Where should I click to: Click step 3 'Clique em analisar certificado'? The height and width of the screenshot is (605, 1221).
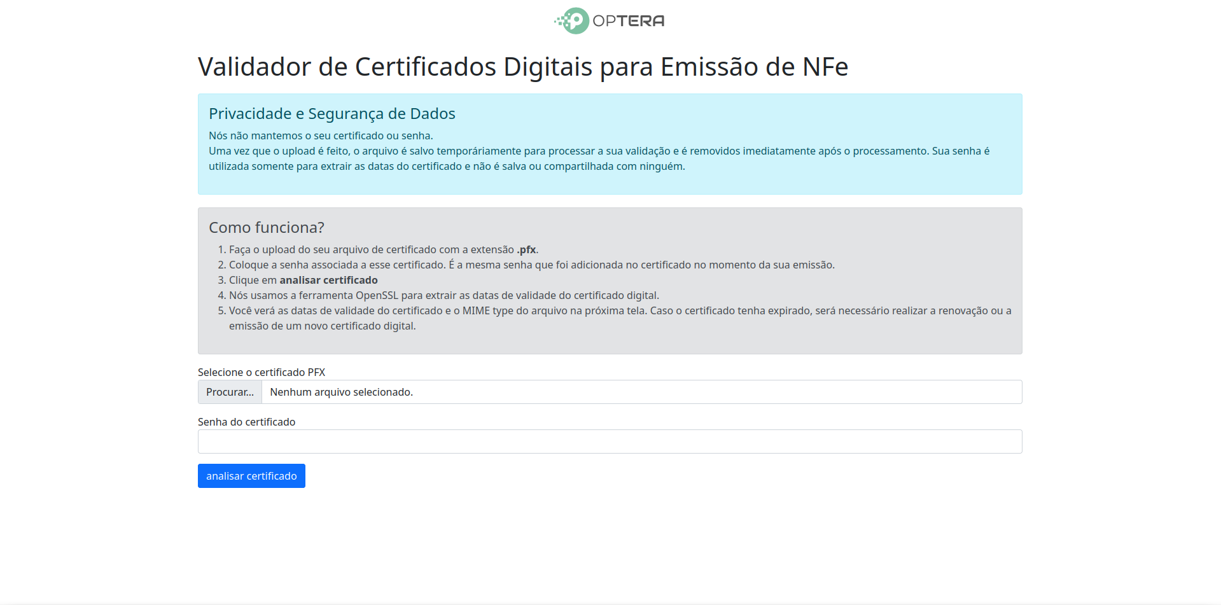pyautogui.click(x=304, y=280)
